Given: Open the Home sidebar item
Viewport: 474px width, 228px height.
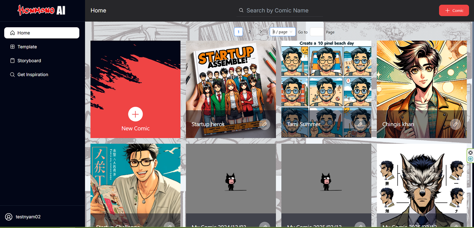Looking at the screenshot, I should (x=42, y=33).
